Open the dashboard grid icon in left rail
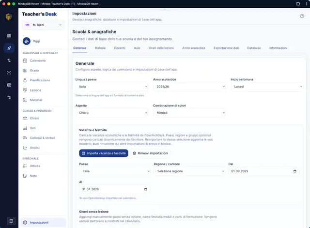310x228 pixels. (9, 36)
